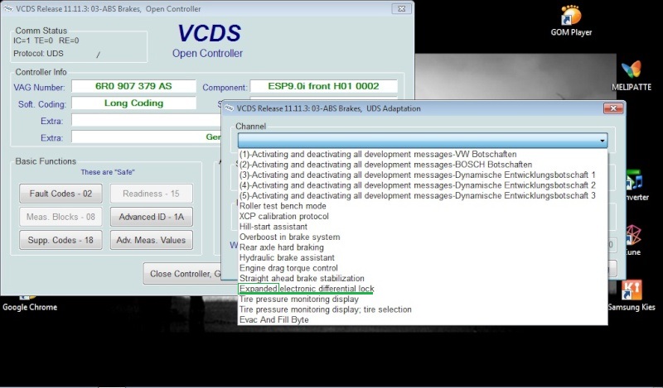This screenshot has height=388, width=663.
Task: Click the Soft. Coding Long Coding field
Action: coord(133,103)
